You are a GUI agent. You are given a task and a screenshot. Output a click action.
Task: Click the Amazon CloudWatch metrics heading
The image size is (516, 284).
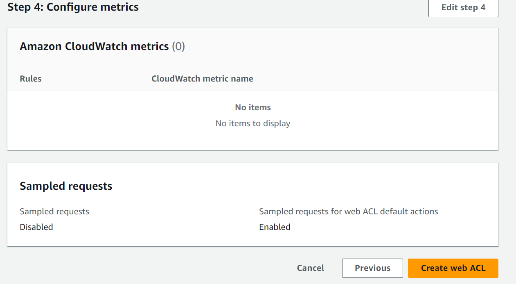click(94, 46)
